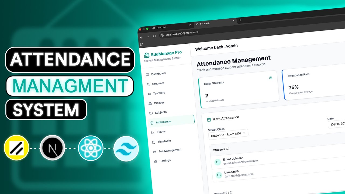Screen dimensions: 345x194
Task: Open the browser apps grid icon
Action: (142, 45)
